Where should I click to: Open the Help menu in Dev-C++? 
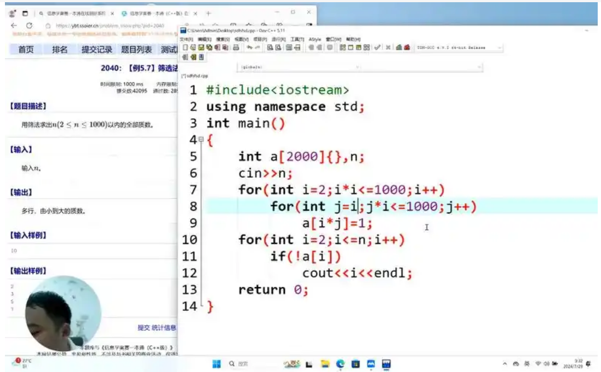click(353, 39)
